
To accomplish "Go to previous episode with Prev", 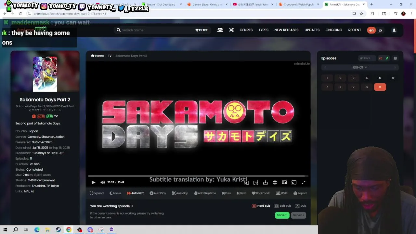I will 226,193.
